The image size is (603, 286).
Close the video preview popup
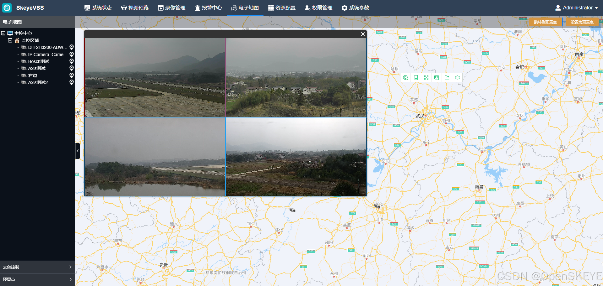pos(363,34)
